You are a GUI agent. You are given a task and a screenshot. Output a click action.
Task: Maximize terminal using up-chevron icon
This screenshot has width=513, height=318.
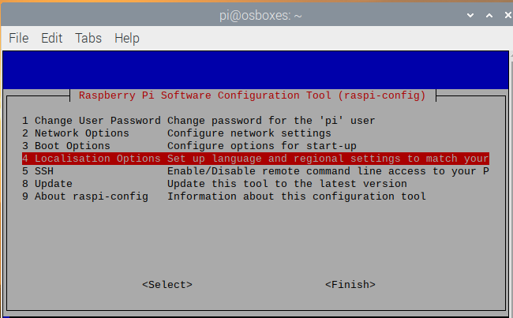pyautogui.click(x=489, y=15)
